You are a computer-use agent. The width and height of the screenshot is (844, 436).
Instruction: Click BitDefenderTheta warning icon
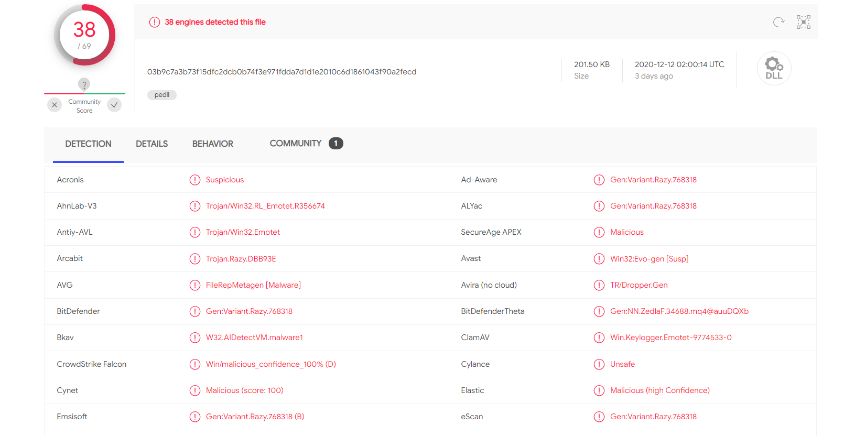coord(599,311)
